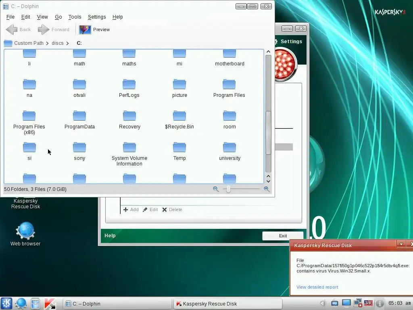Viewport: 413px width, 310px height.
Task: Expand the arrow after discs breadcrumb
Action: (68, 43)
